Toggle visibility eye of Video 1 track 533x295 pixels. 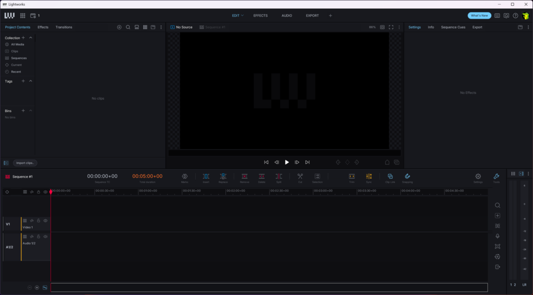pyautogui.click(x=45, y=221)
